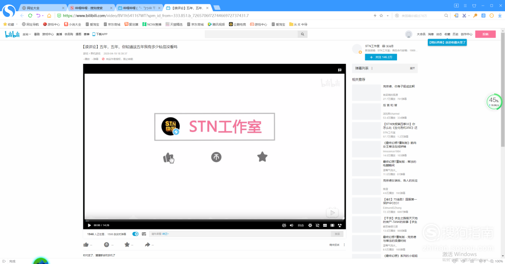Click the video progress bar

(x=214, y=221)
